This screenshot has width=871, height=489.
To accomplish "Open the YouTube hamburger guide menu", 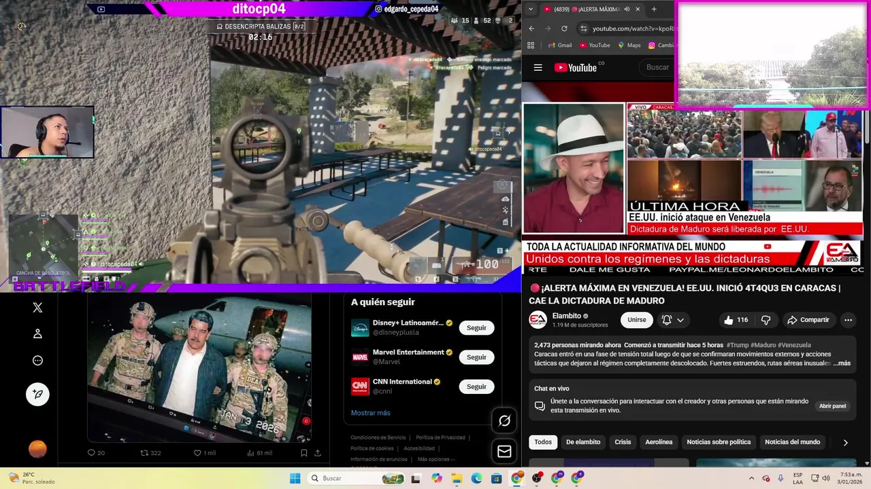I will pyautogui.click(x=538, y=67).
